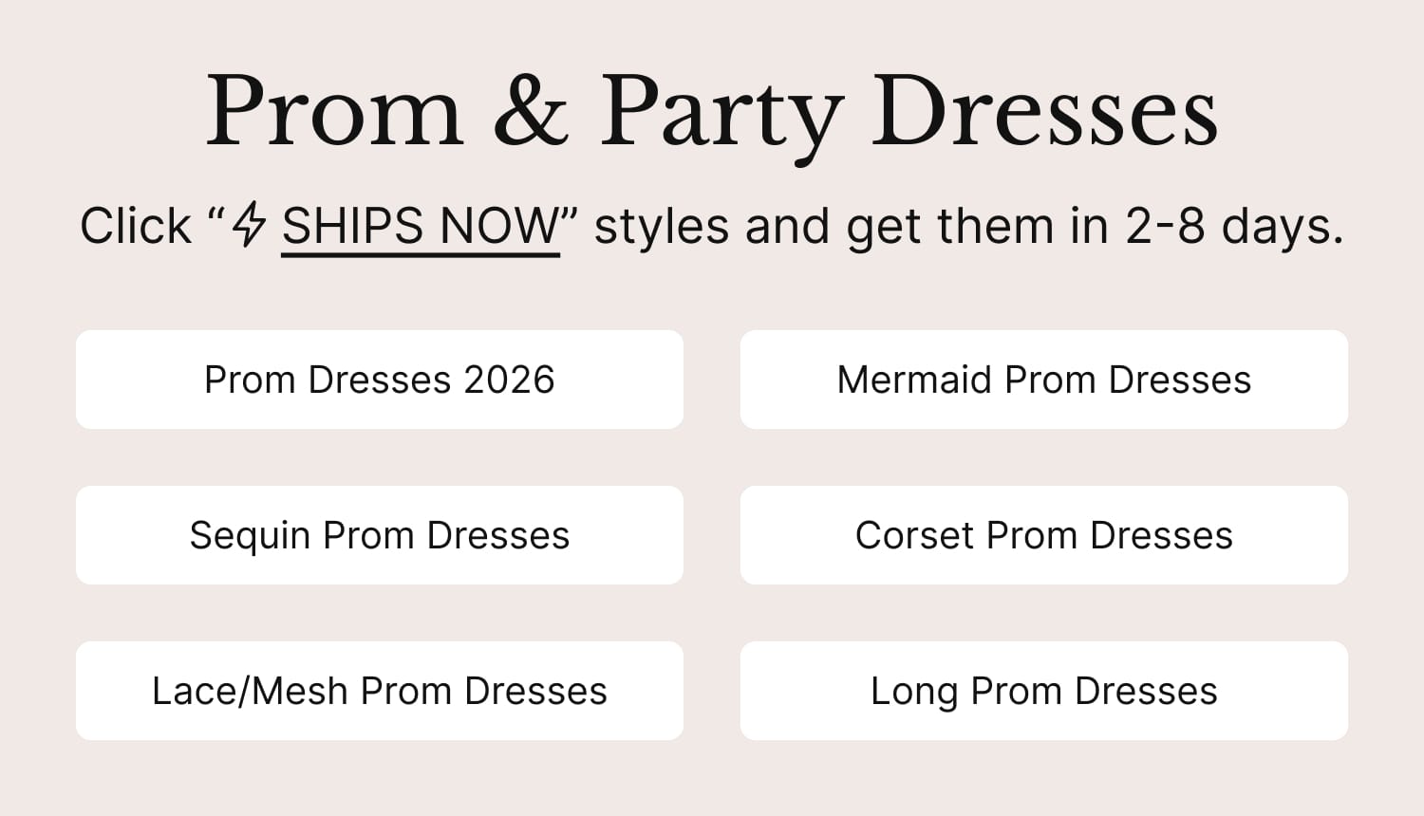Click the word 'Click' in the subtitle
Viewport: 1424px width, 816px height.
(x=136, y=227)
